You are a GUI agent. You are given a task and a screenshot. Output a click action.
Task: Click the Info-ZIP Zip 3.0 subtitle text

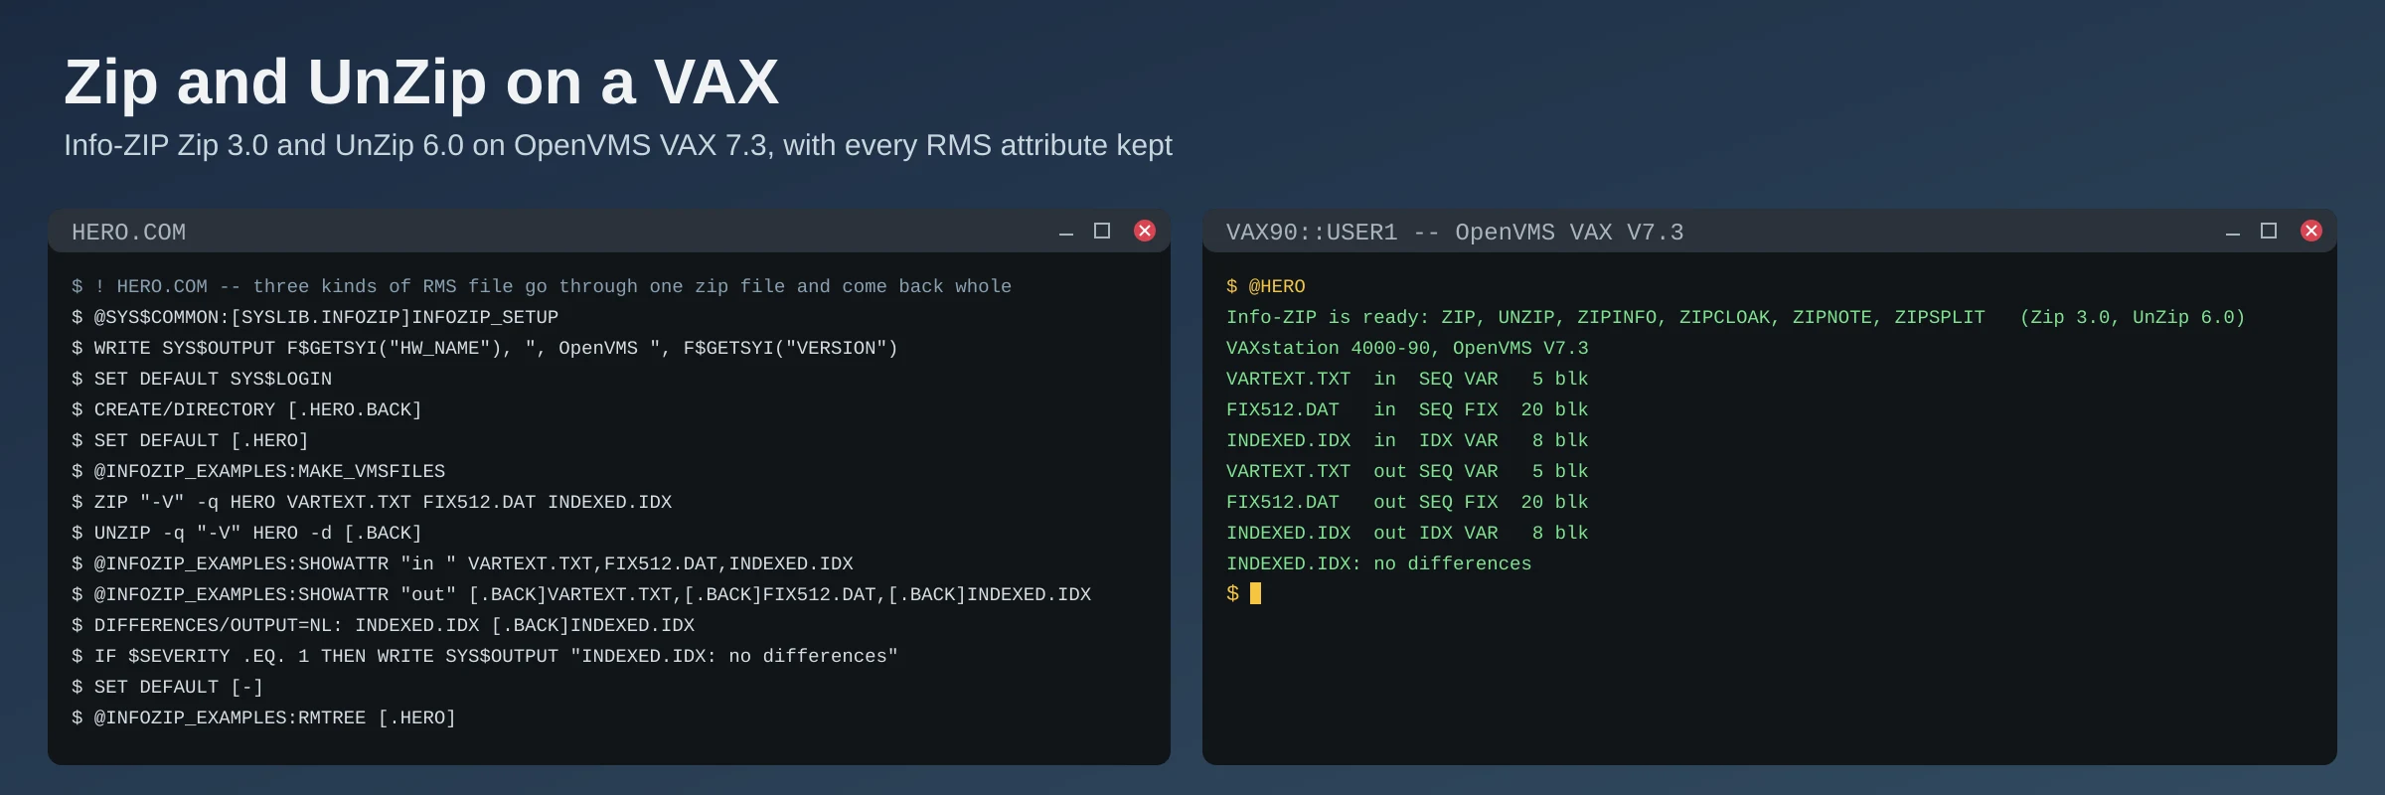618,145
